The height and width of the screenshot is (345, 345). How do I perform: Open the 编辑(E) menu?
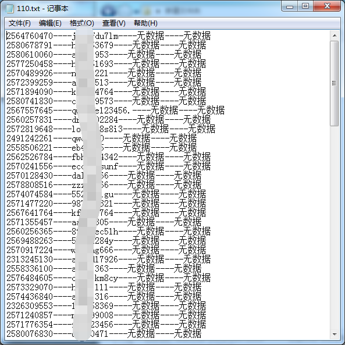point(50,23)
